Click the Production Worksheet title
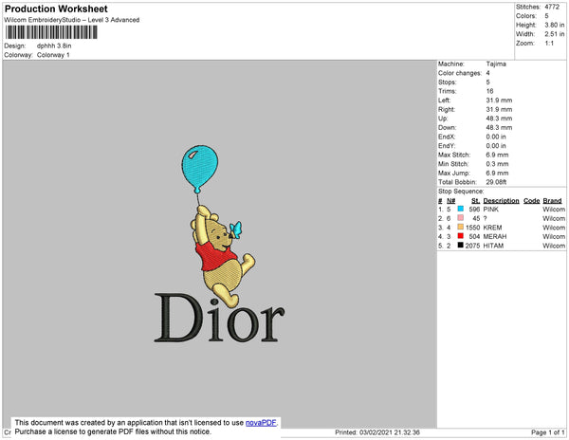Viewport: 569px width, 440px height. tap(56, 9)
